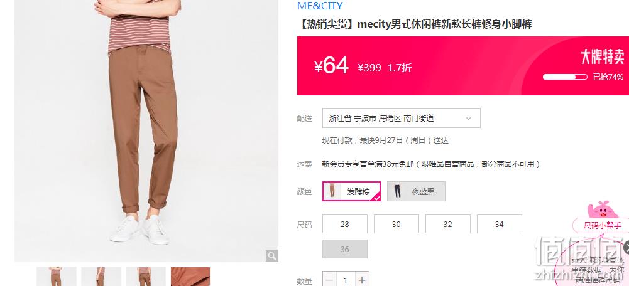
Task: Open the delivery address dropdown
Action: click(401, 118)
